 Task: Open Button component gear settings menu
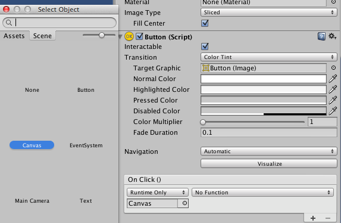332,36
